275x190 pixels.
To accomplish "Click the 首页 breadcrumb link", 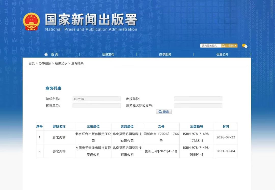I will click(32, 63).
